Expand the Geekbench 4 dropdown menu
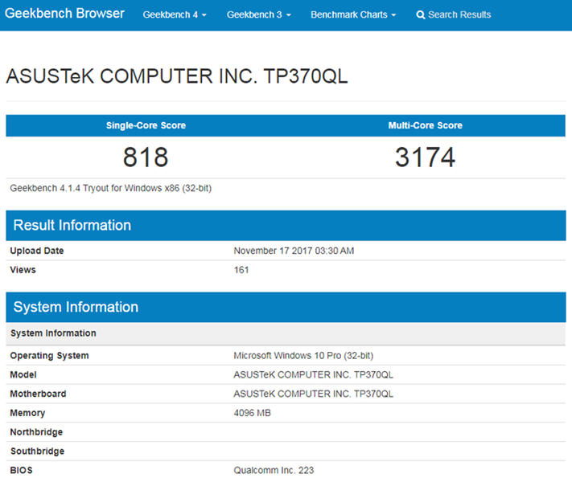The image size is (572, 482). [x=175, y=14]
